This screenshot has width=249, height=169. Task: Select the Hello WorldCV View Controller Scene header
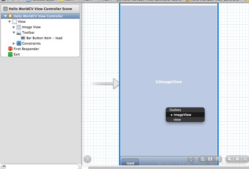[40, 9]
